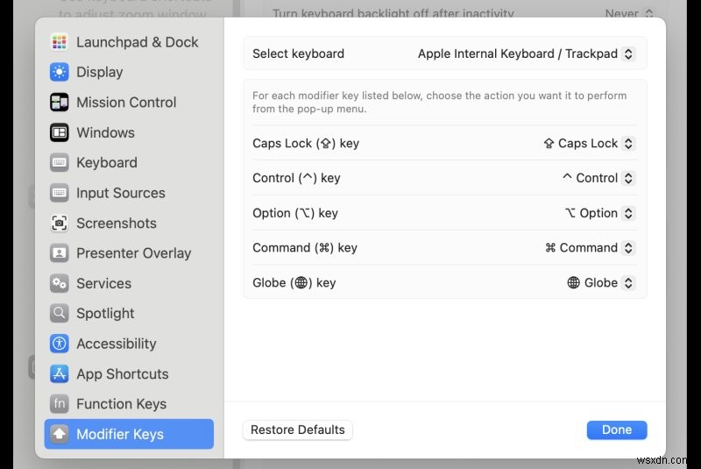The image size is (701, 469).
Task: Open the Command key action pop-up
Action: click(x=590, y=248)
